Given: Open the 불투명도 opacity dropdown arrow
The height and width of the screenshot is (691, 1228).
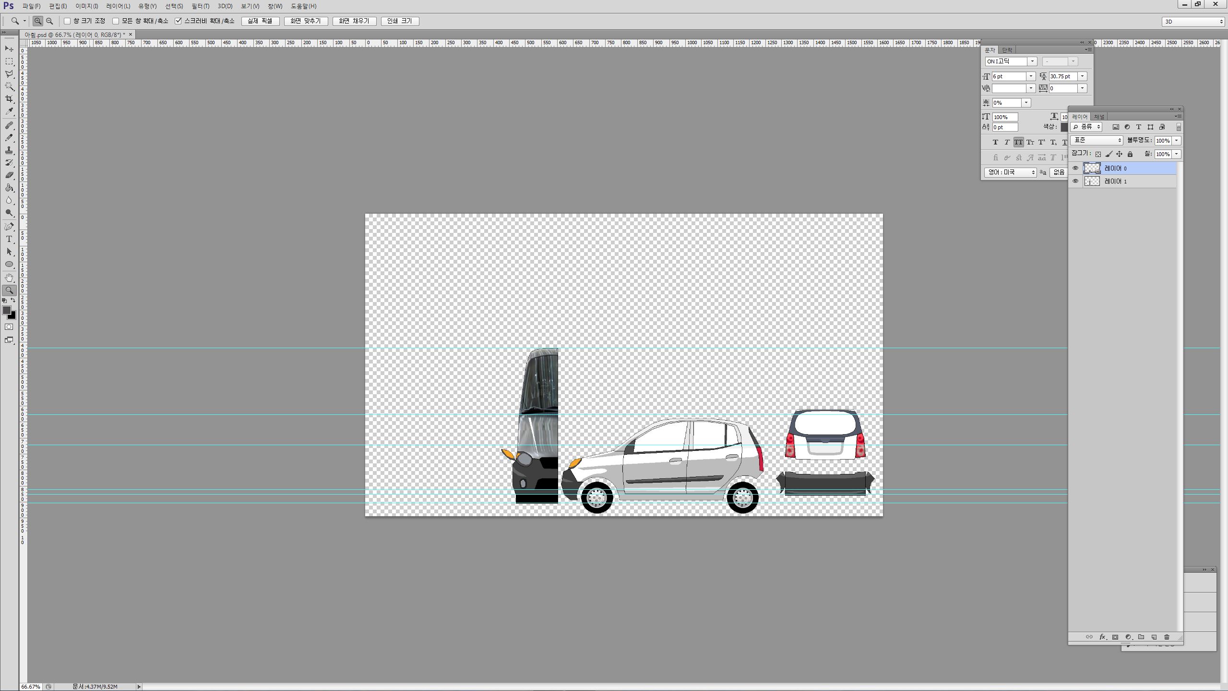Looking at the screenshot, I should 1177,141.
